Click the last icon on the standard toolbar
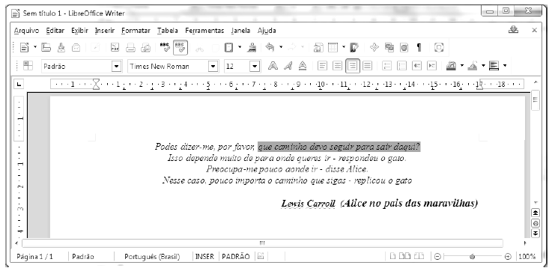 tap(439, 47)
